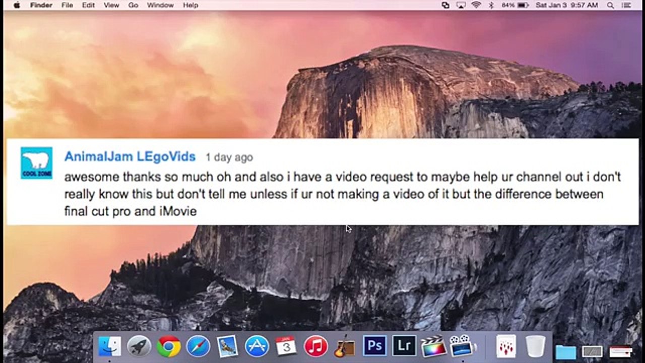Open the Window menu
The height and width of the screenshot is (363, 645).
(160, 5)
